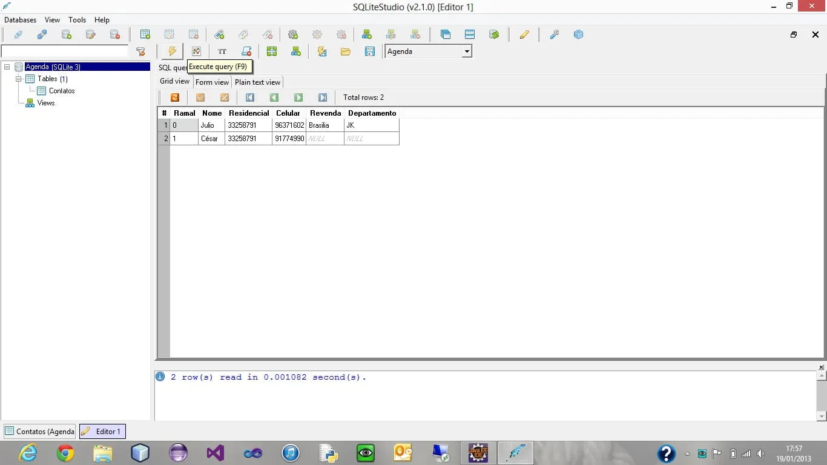Open configuration wrench icon
827x465 pixels.
point(554,35)
